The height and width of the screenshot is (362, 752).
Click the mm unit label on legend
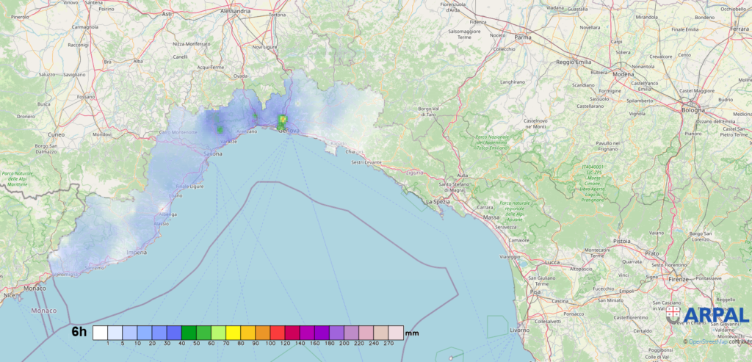click(x=412, y=333)
